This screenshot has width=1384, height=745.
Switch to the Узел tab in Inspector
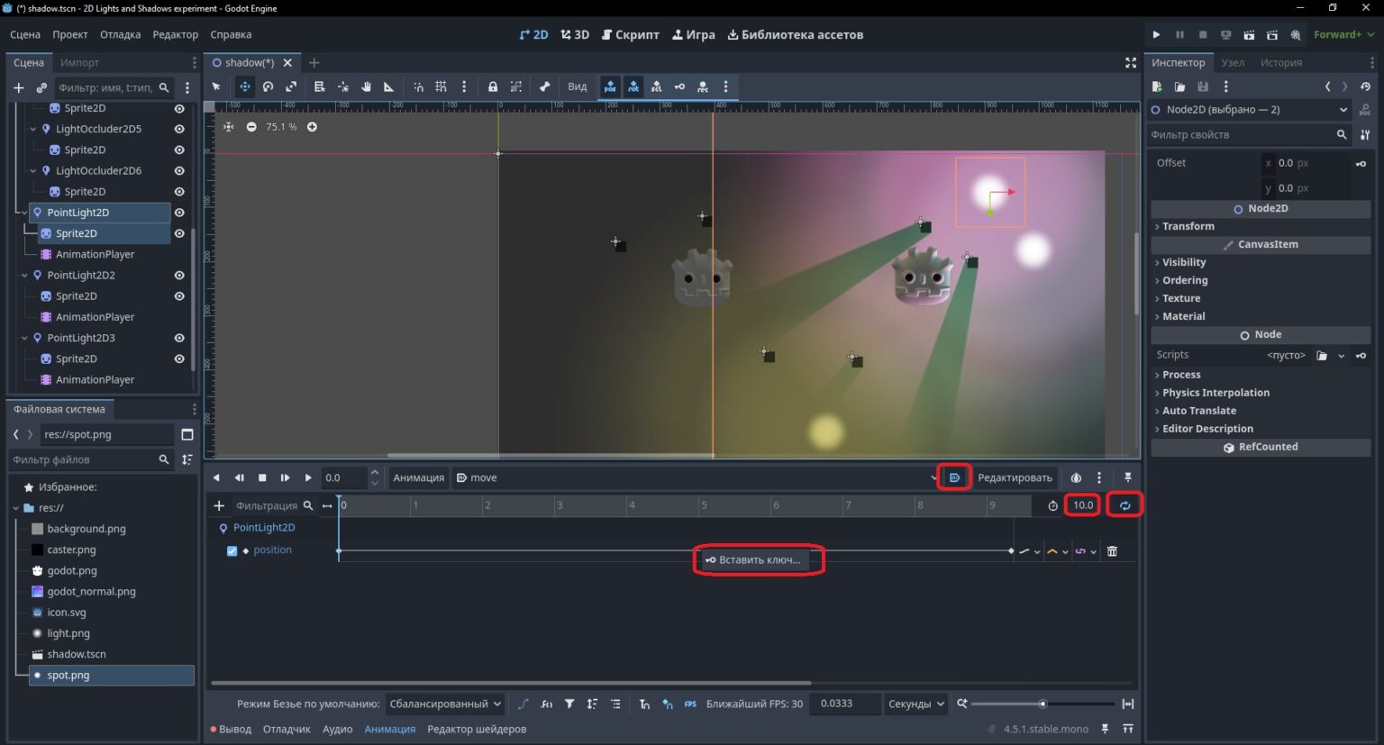pyautogui.click(x=1233, y=62)
